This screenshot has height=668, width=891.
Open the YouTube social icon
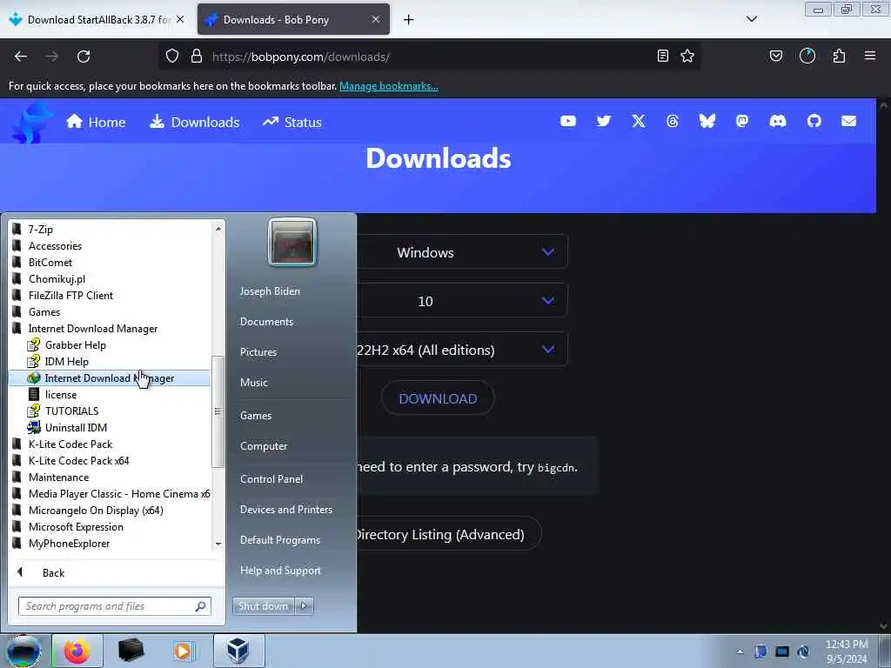pos(567,121)
